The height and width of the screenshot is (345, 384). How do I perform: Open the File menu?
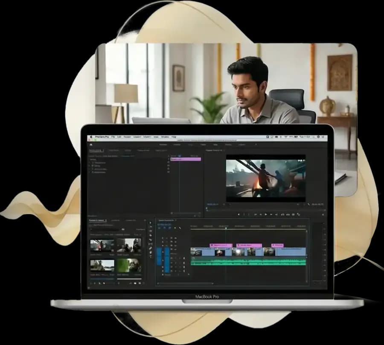pos(113,137)
